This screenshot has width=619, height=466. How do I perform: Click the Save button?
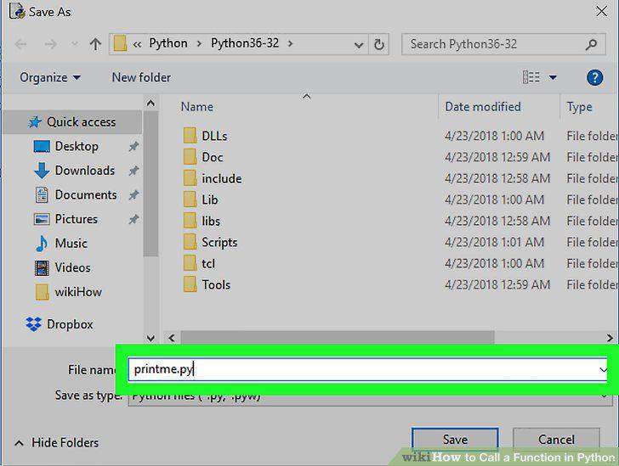pos(455,440)
